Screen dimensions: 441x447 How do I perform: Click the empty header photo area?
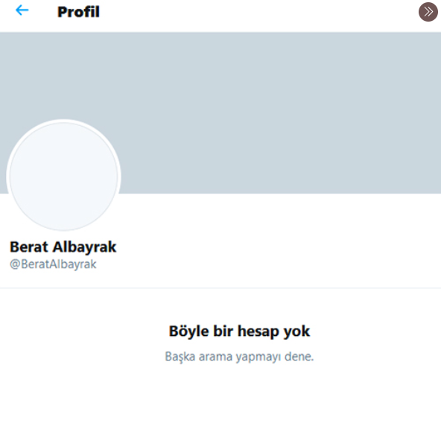pos(220,113)
